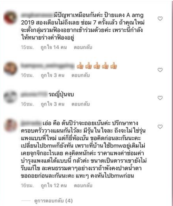View the 3 likes on the รถญี่ปุ่นจบ comment
Screen dimensions: 173x206
click(53, 104)
